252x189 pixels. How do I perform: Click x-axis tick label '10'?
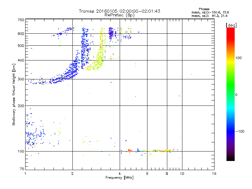(x=182, y=174)
